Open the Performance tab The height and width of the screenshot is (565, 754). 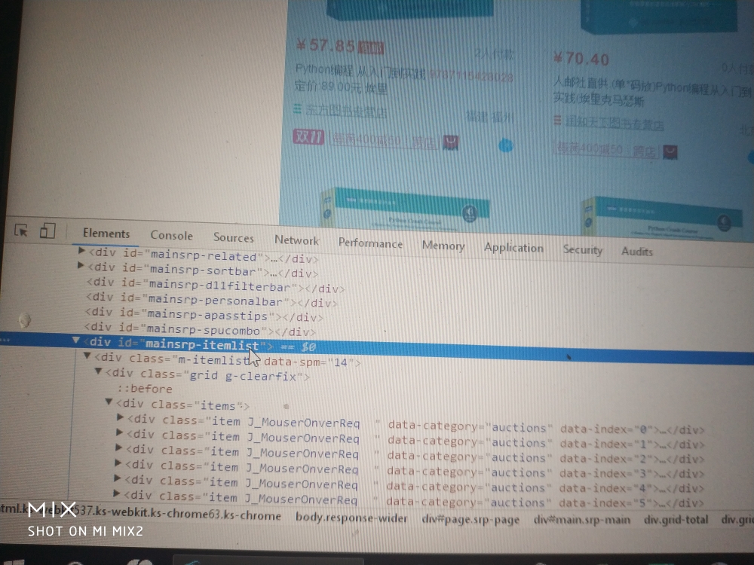click(370, 243)
